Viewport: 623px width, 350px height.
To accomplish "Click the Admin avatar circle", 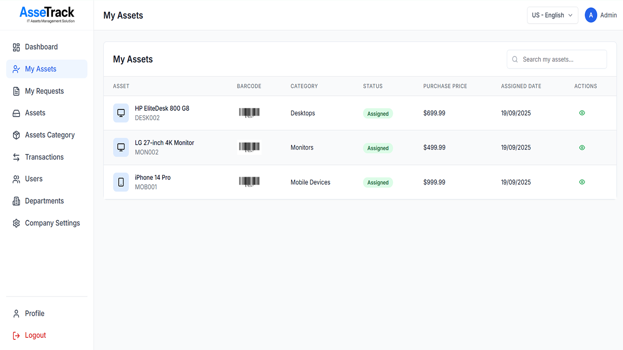I will (591, 15).
